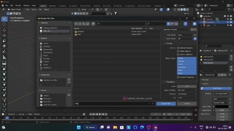The height and width of the screenshot is (131, 234).
Task: Toggle the Mesh object type
Action: click(x=186, y=70)
